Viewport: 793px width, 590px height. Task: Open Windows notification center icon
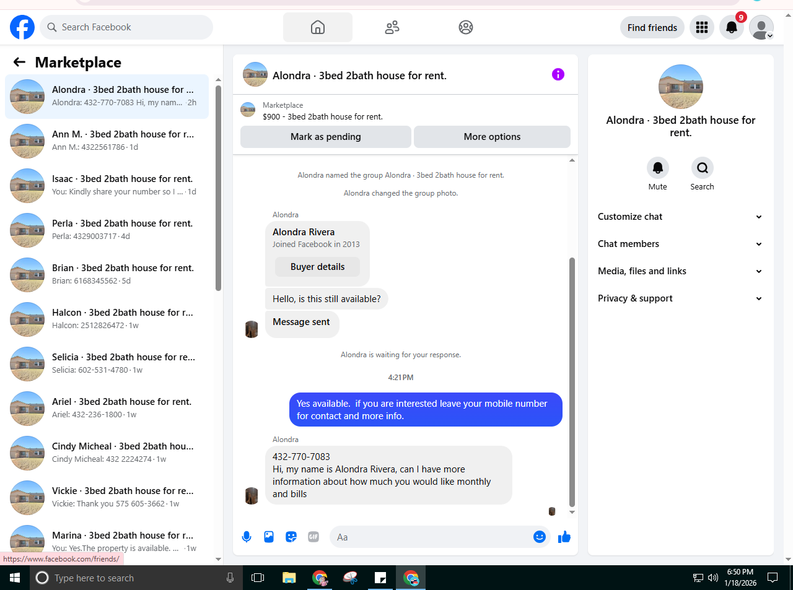pyautogui.click(x=773, y=578)
